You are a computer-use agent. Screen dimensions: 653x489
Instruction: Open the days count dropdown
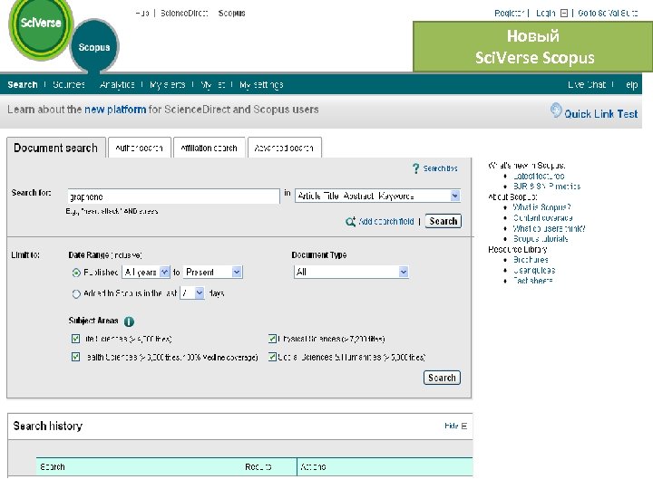tap(192, 293)
